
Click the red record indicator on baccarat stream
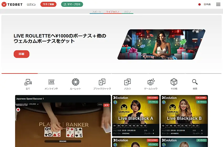(x=18, y=110)
